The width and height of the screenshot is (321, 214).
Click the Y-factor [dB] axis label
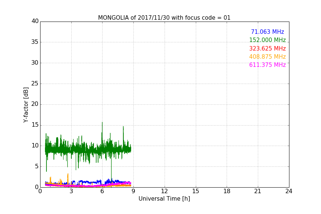(x=26, y=105)
